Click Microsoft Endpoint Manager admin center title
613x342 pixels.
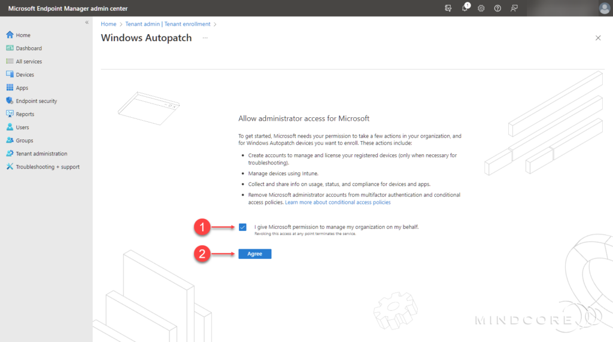(x=68, y=8)
